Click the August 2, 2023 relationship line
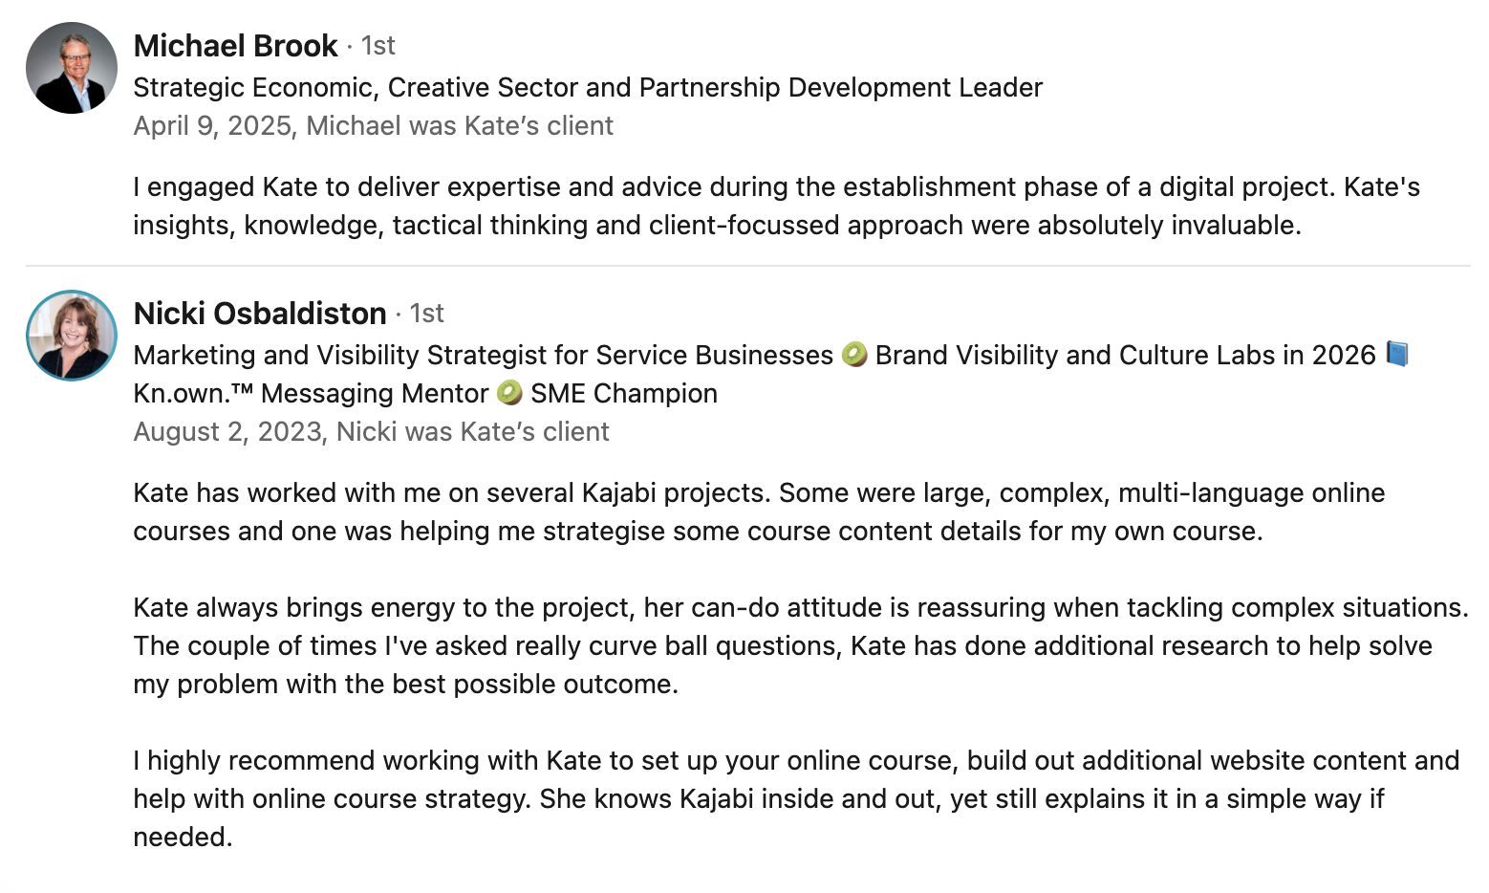 (371, 431)
